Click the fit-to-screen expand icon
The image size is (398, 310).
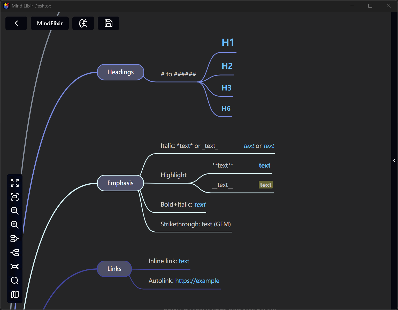tap(15, 183)
